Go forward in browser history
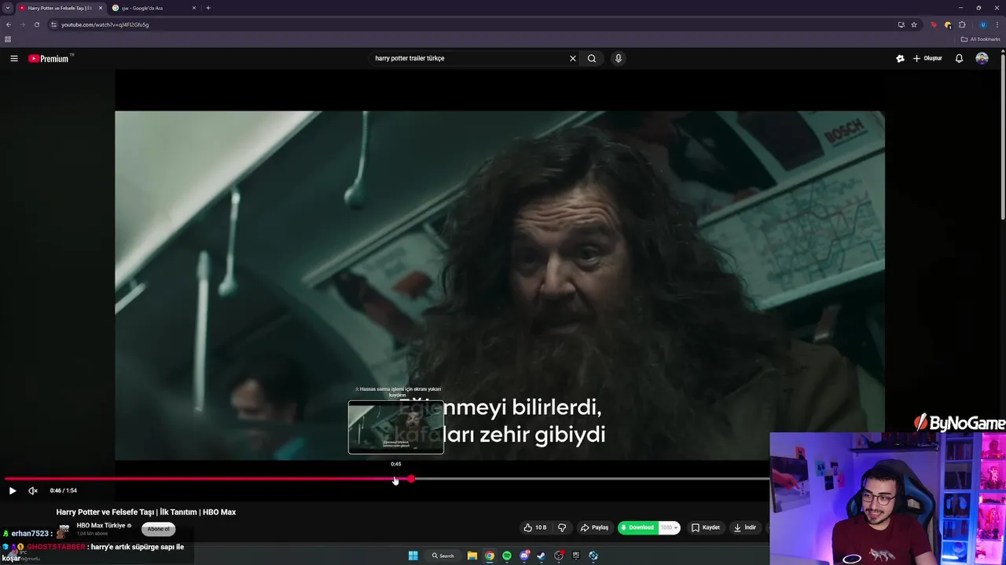The image size is (1006, 565). (x=23, y=24)
